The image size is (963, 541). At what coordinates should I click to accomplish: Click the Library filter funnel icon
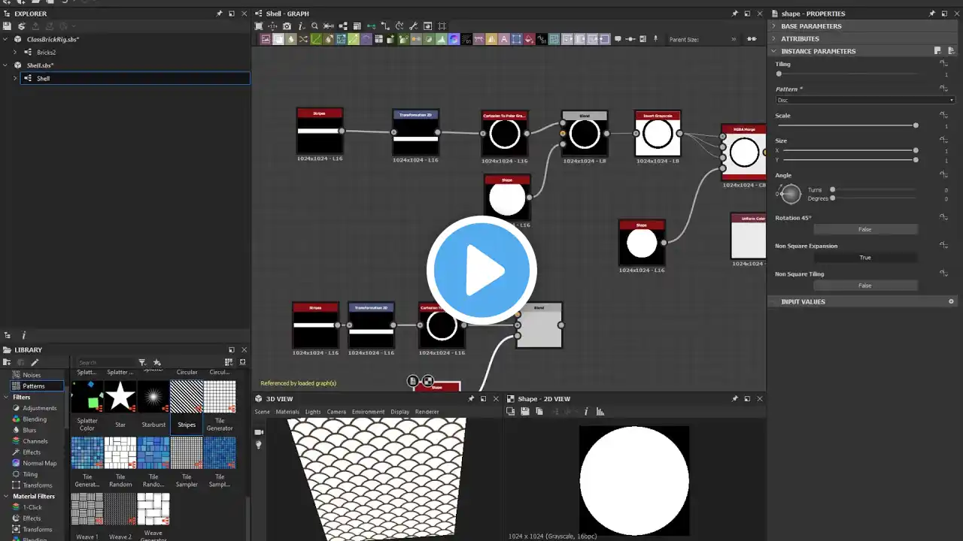[x=142, y=362]
